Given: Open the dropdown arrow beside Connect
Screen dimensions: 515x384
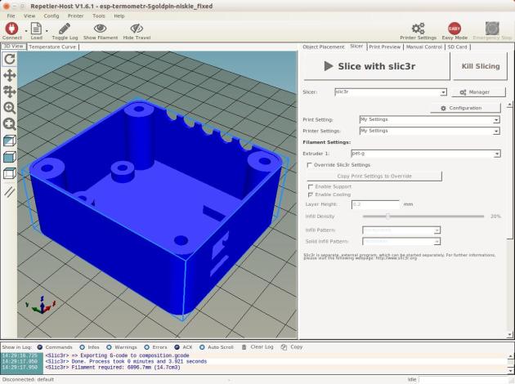Looking at the screenshot, I should point(25,31).
